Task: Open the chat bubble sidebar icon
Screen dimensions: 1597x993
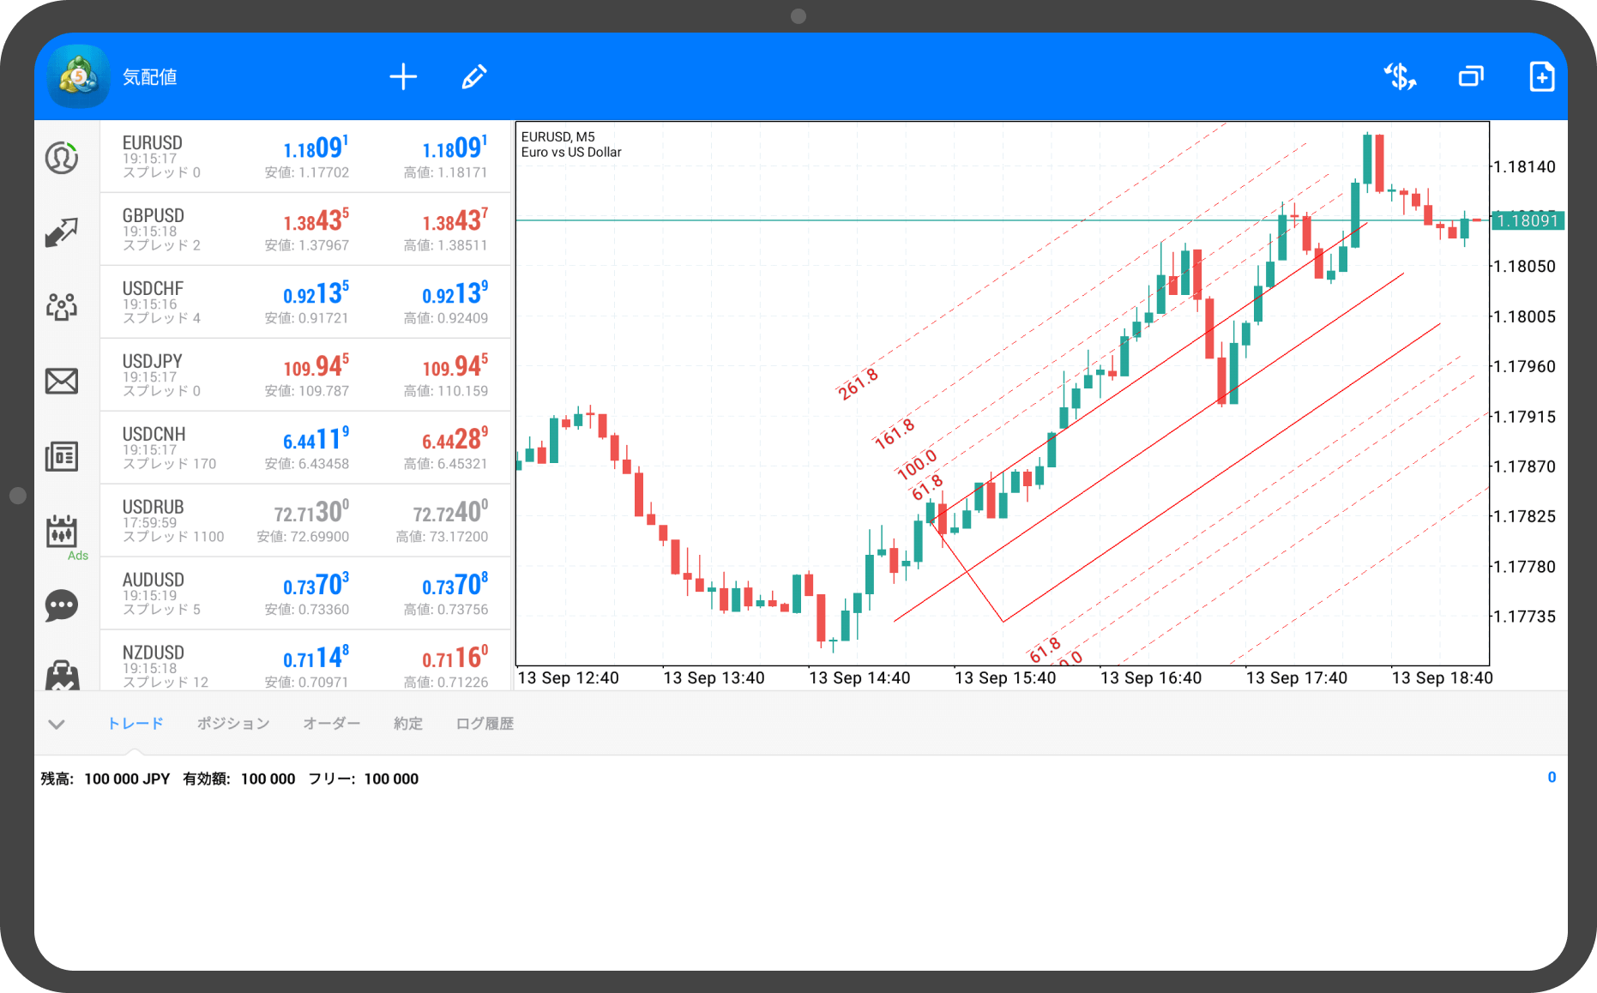Action: 62,605
